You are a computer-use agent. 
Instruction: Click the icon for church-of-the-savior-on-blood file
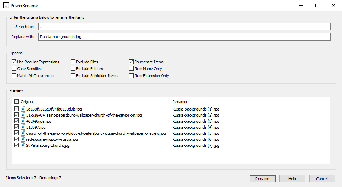coord(23,133)
